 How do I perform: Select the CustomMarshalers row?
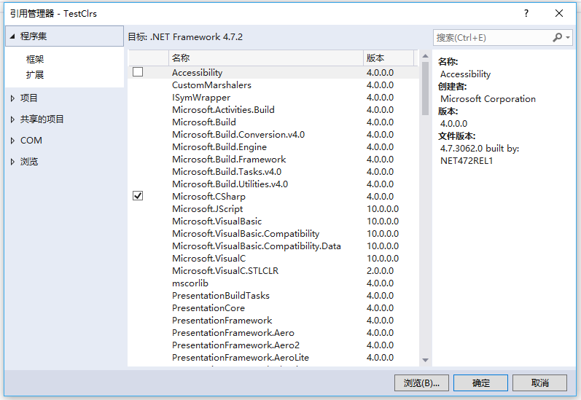273,85
